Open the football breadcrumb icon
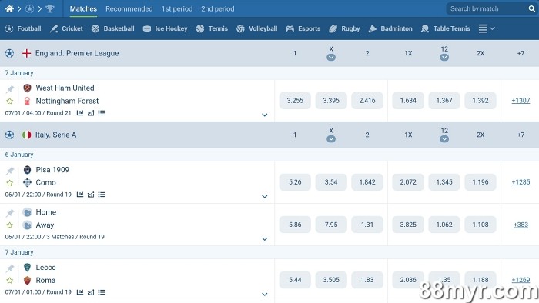Image resolution: width=539 pixels, height=303 pixels. point(29,9)
